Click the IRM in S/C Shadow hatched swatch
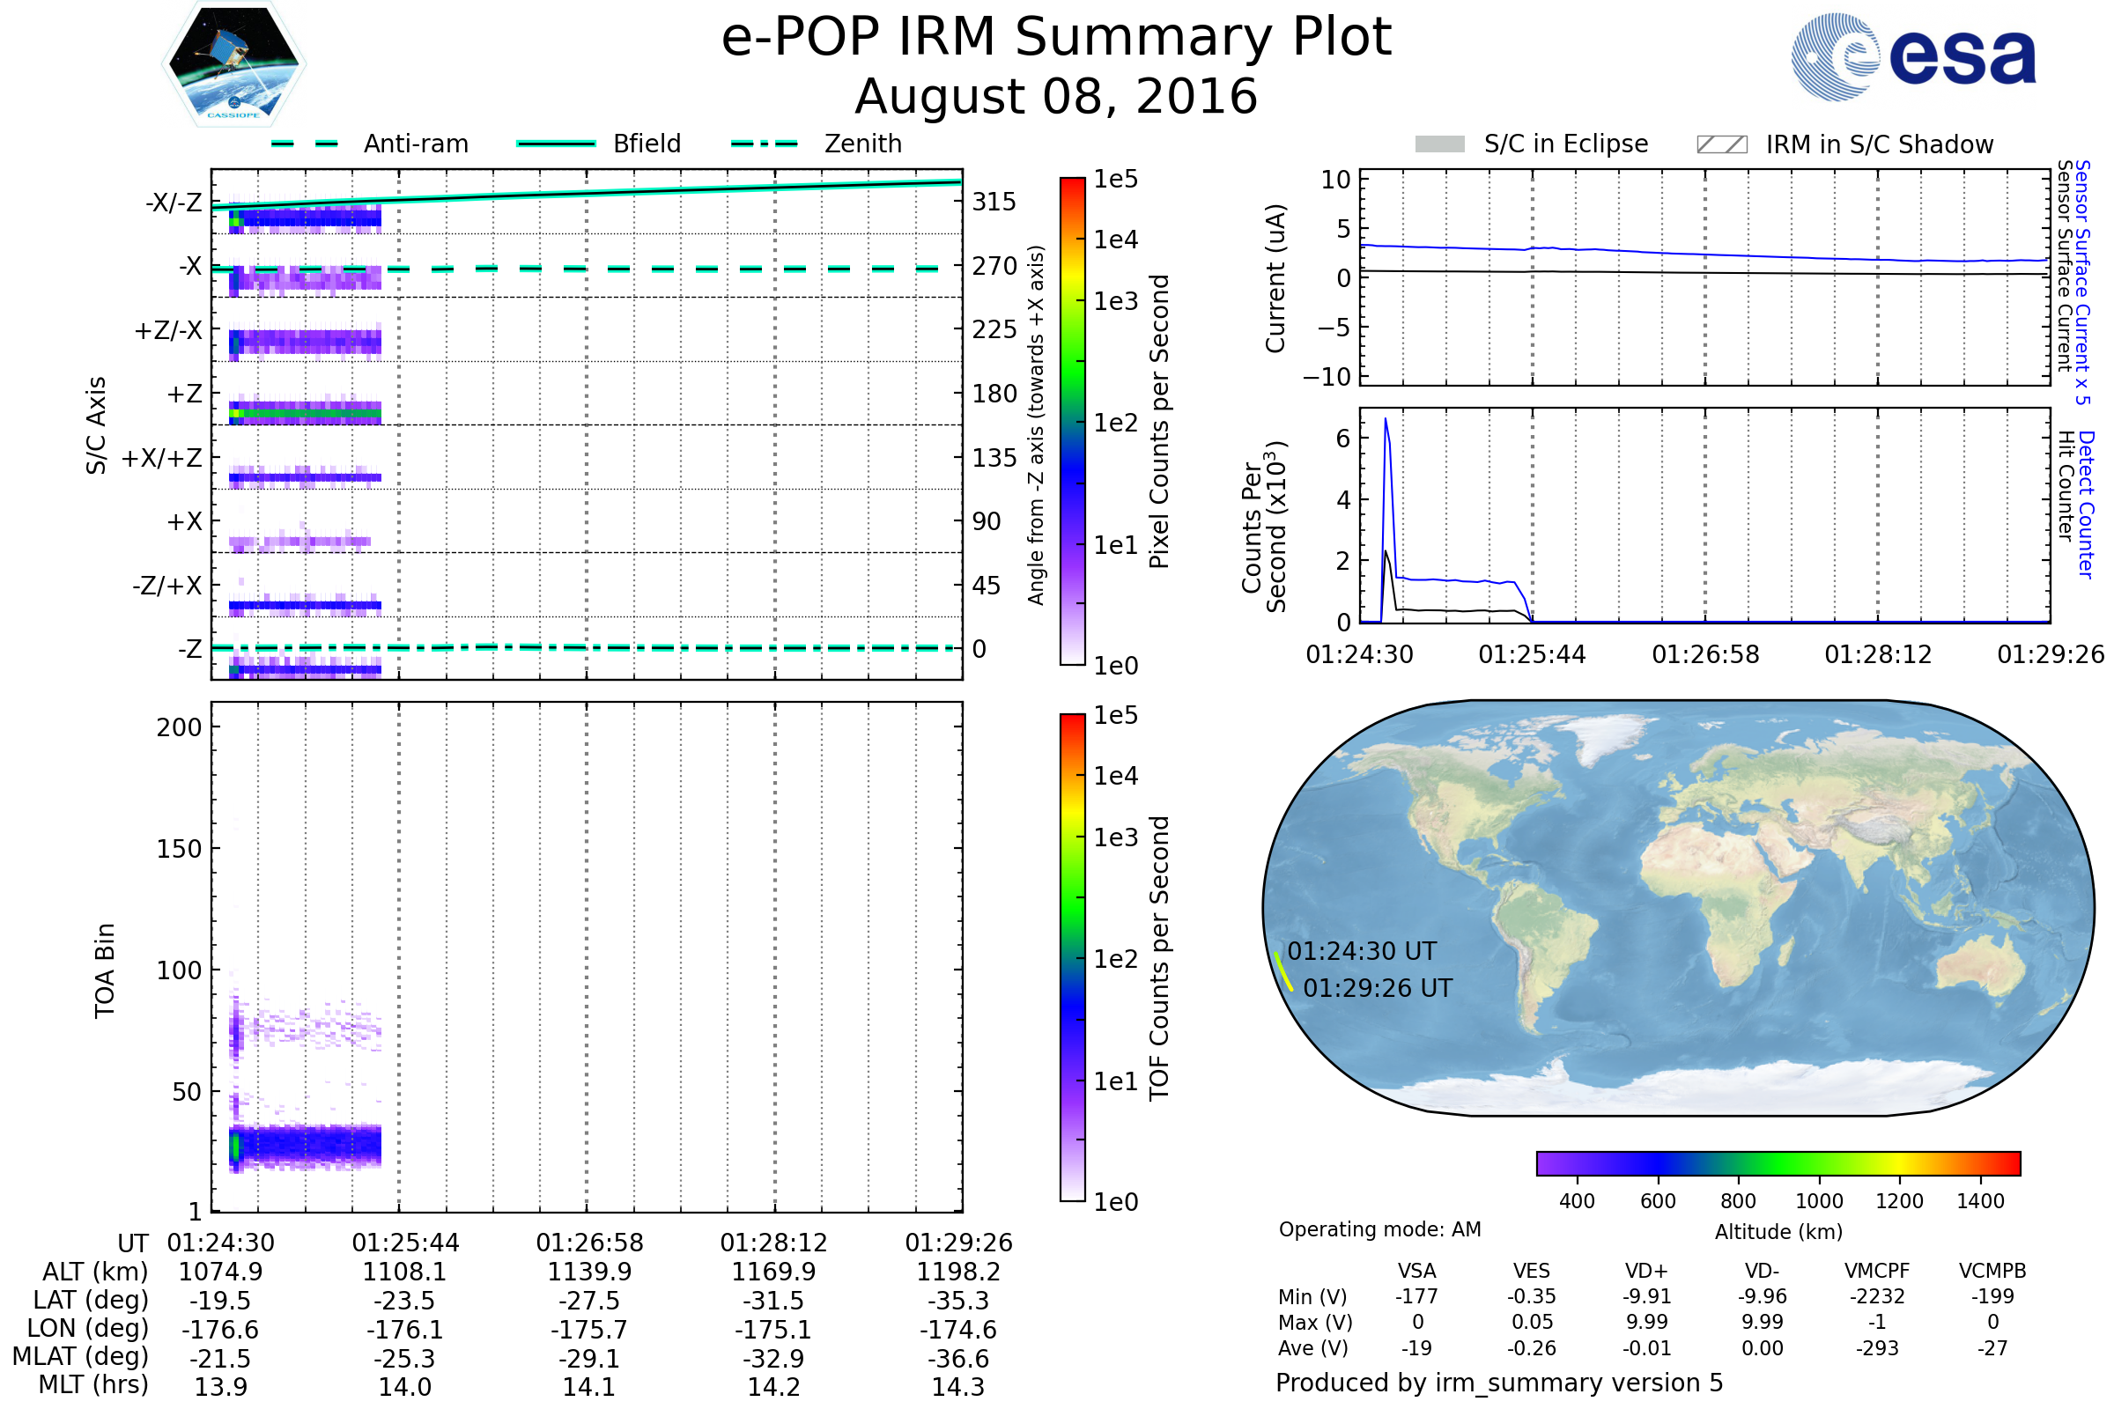The width and height of the screenshot is (2114, 1409). click(1721, 144)
